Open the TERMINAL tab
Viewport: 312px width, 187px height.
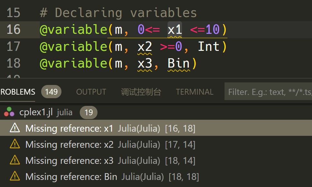(194, 92)
